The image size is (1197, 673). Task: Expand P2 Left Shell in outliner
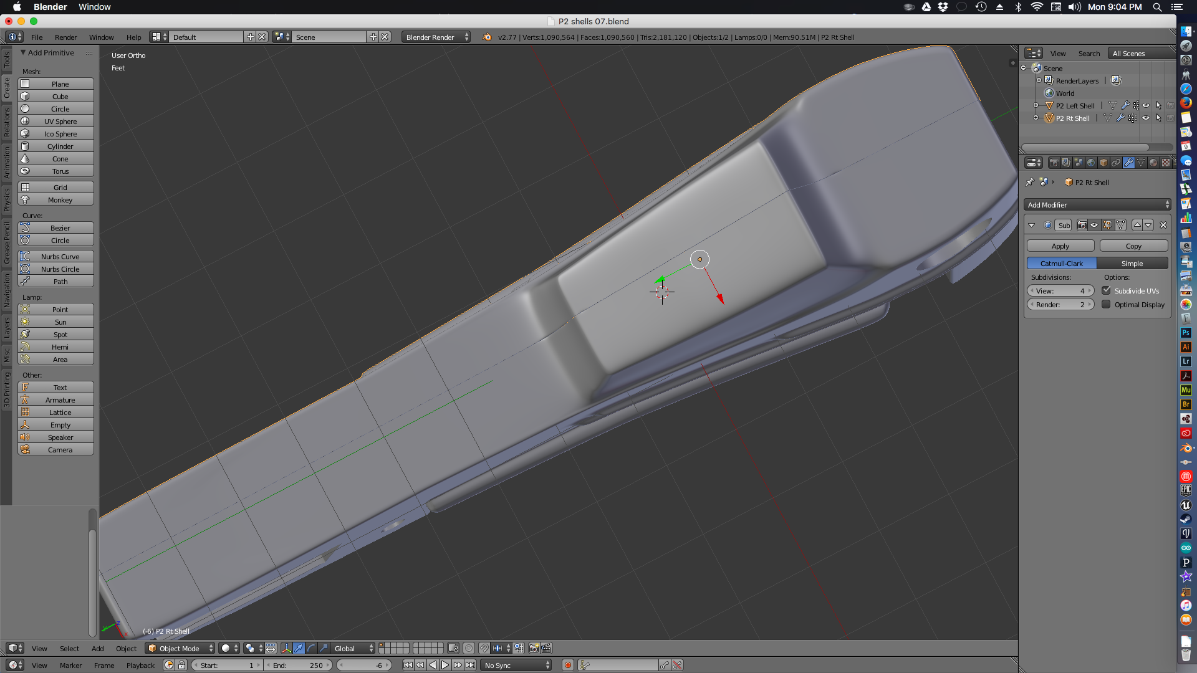1036,106
